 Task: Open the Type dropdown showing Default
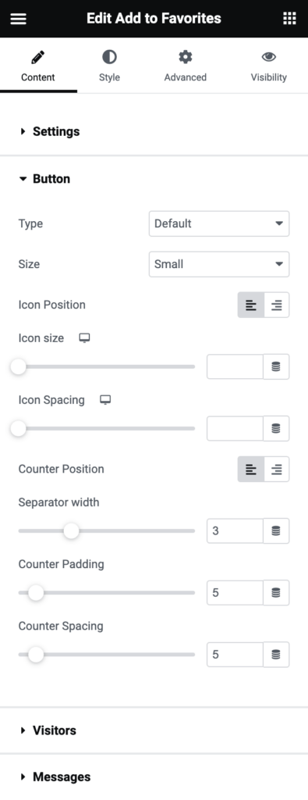[x=219, y=223]
